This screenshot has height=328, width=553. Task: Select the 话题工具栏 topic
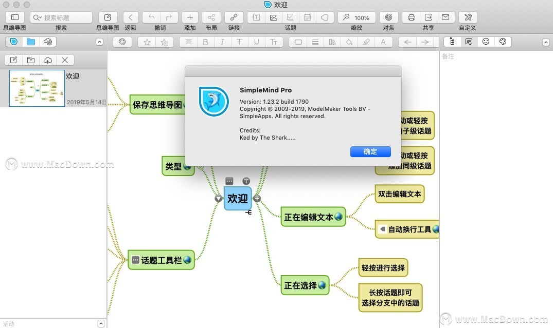161,260
